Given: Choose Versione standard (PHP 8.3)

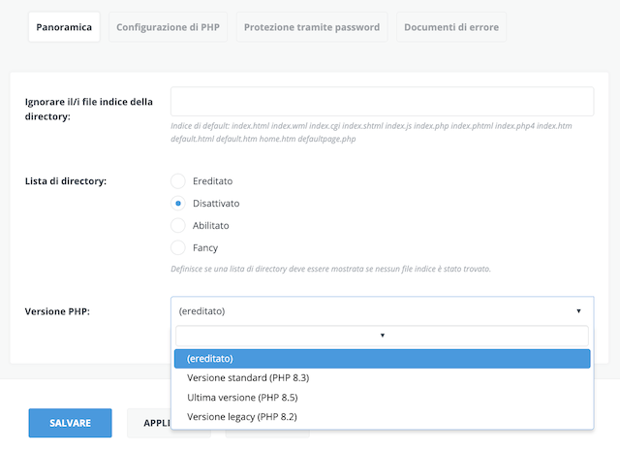Looking at the screenshot, I should (382, 378).
